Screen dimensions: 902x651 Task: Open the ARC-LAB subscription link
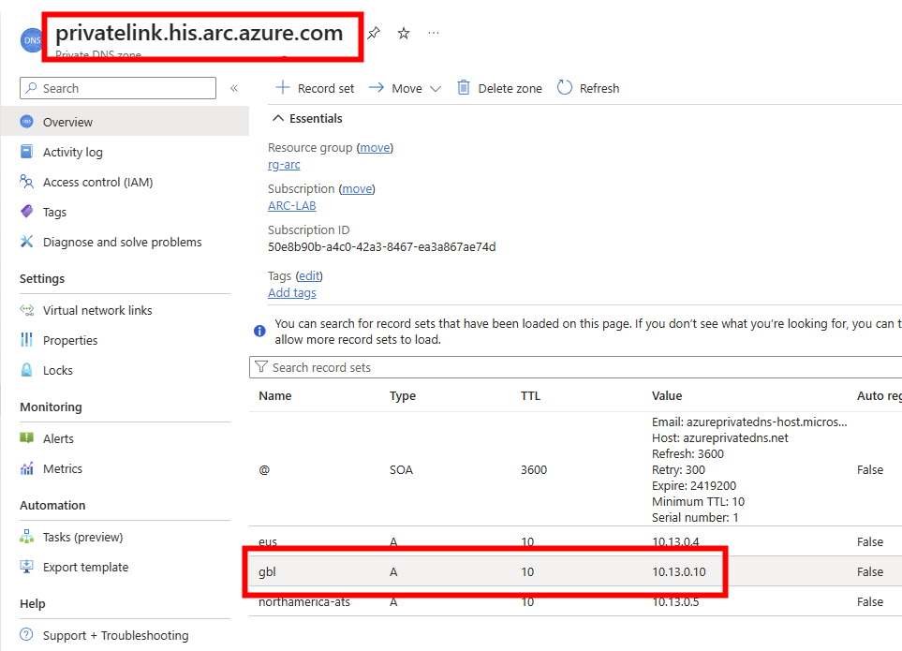(x=291, y=205)
